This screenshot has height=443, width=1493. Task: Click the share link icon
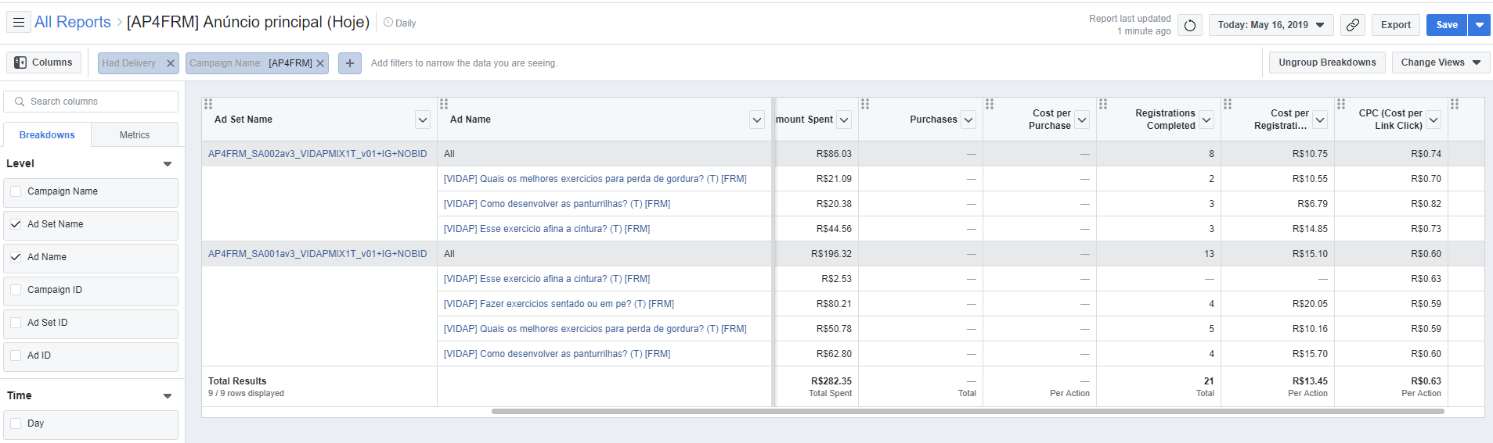click(x=1352, y=25)
